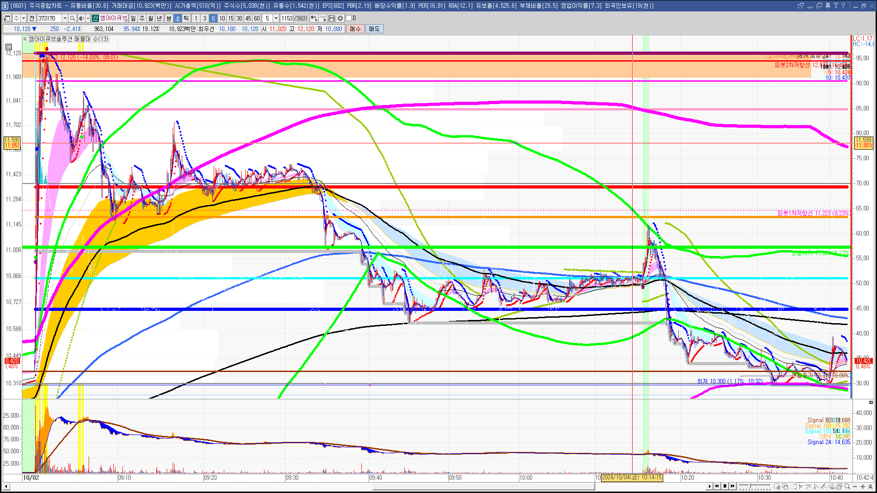Open chart settings gear icon
This screenshot has width=877, height=493.
pos(340,18)
